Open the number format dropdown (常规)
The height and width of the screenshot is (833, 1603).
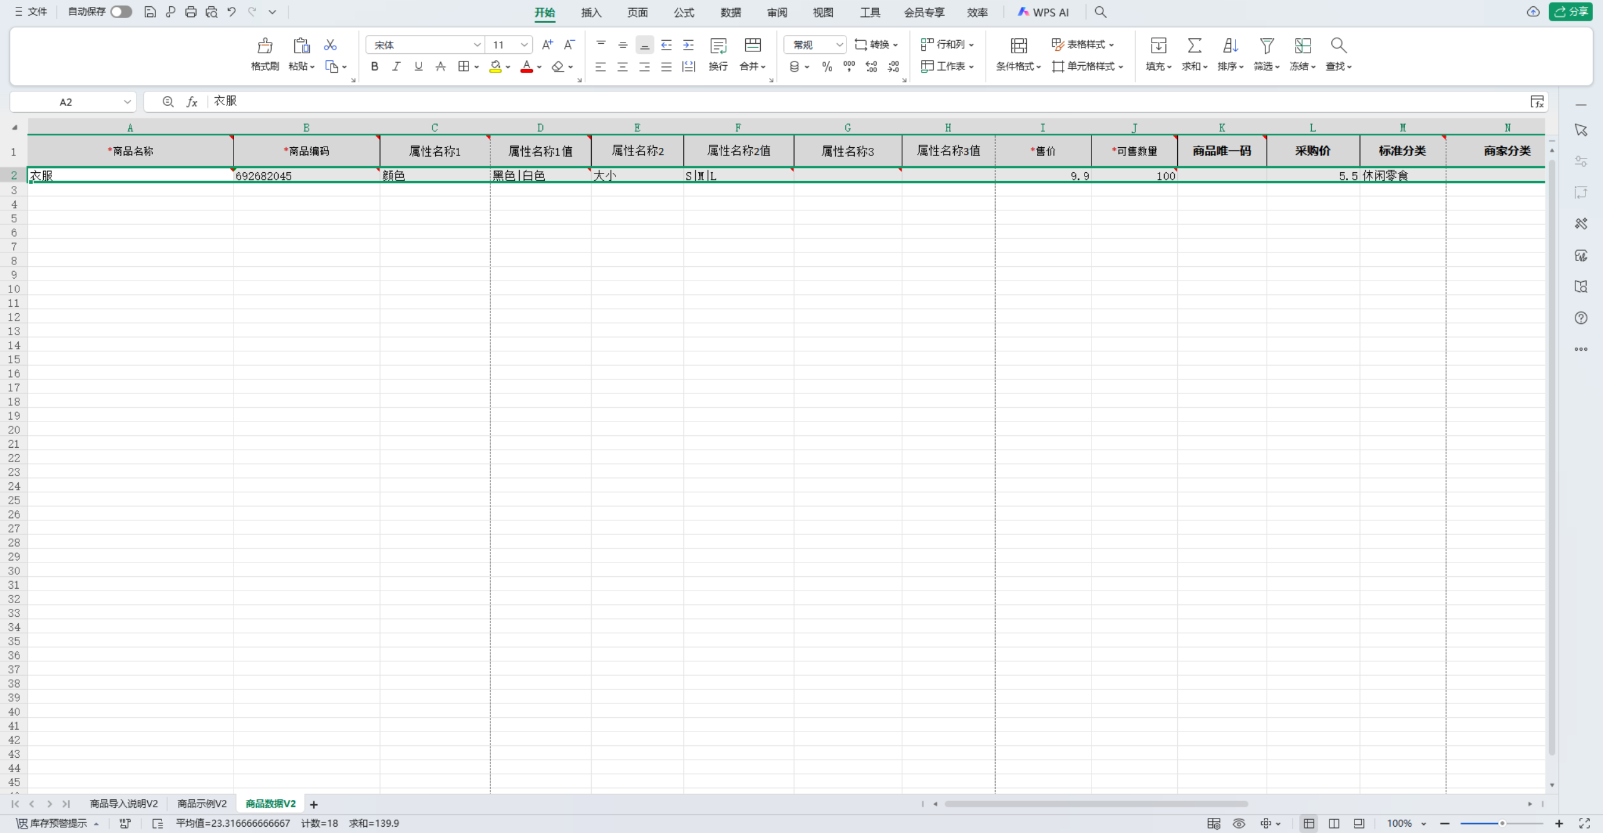coord(839,45)
